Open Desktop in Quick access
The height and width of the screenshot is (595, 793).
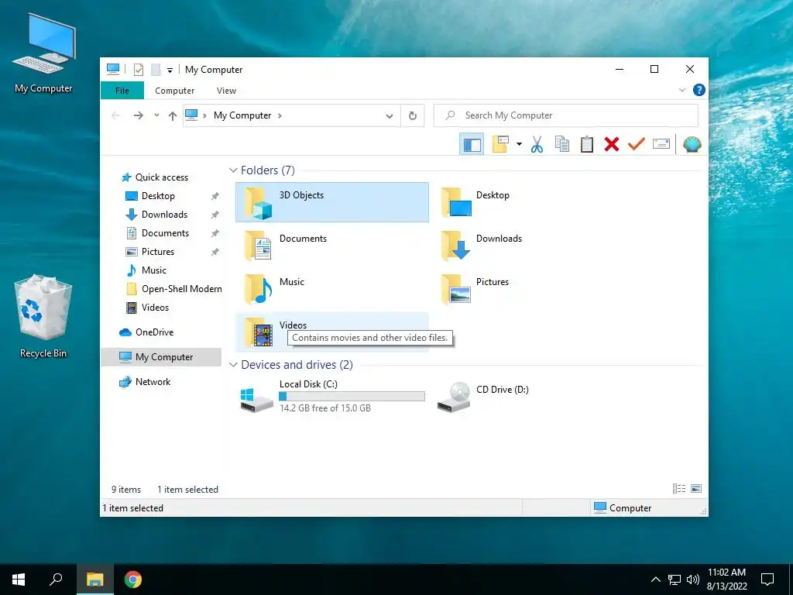[x=158, y=196]
